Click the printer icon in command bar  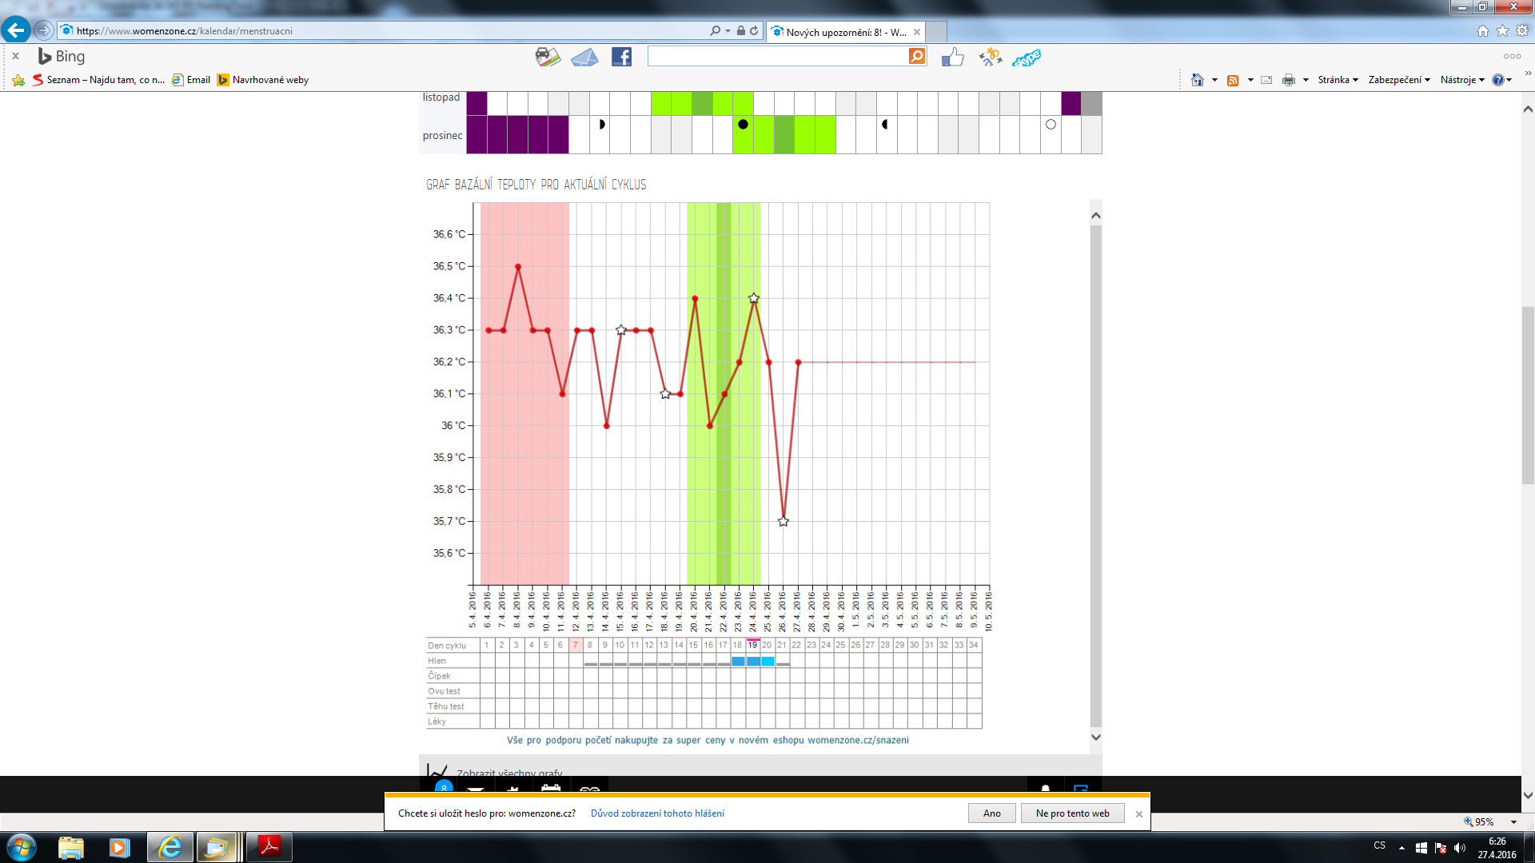coord(1288,80)
